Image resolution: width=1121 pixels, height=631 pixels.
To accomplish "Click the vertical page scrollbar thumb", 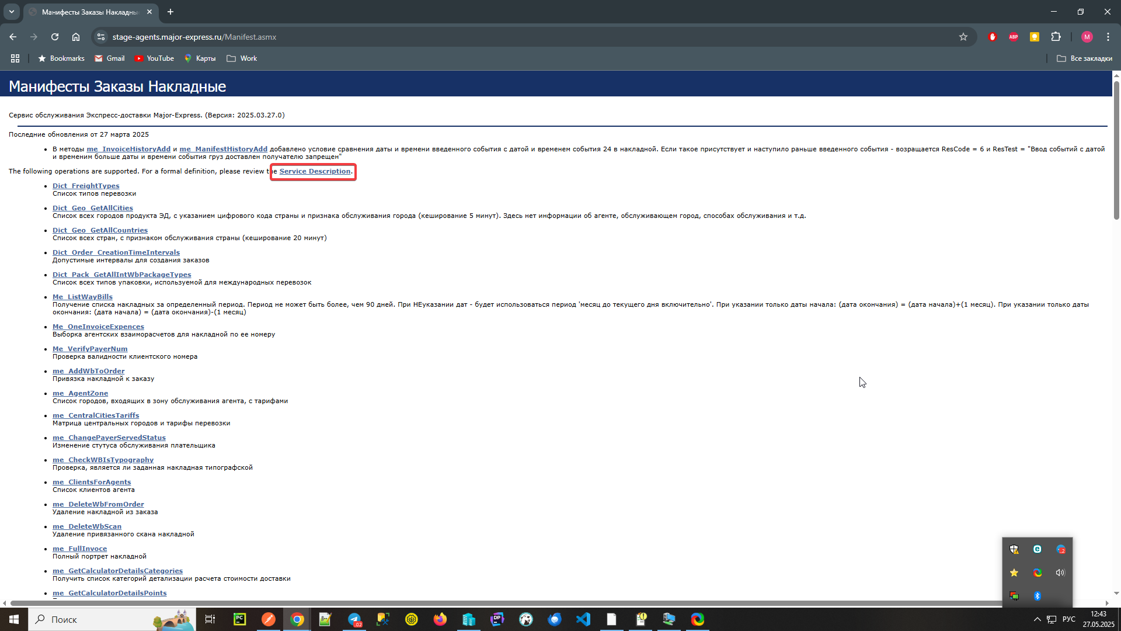I will point(1116,150).
